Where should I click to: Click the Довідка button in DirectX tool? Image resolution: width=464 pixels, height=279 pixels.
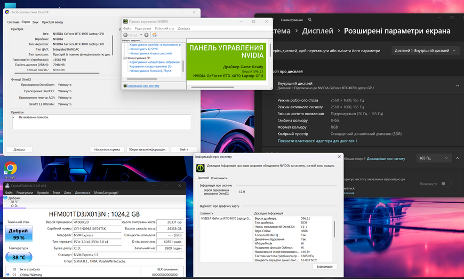point(19,149)
